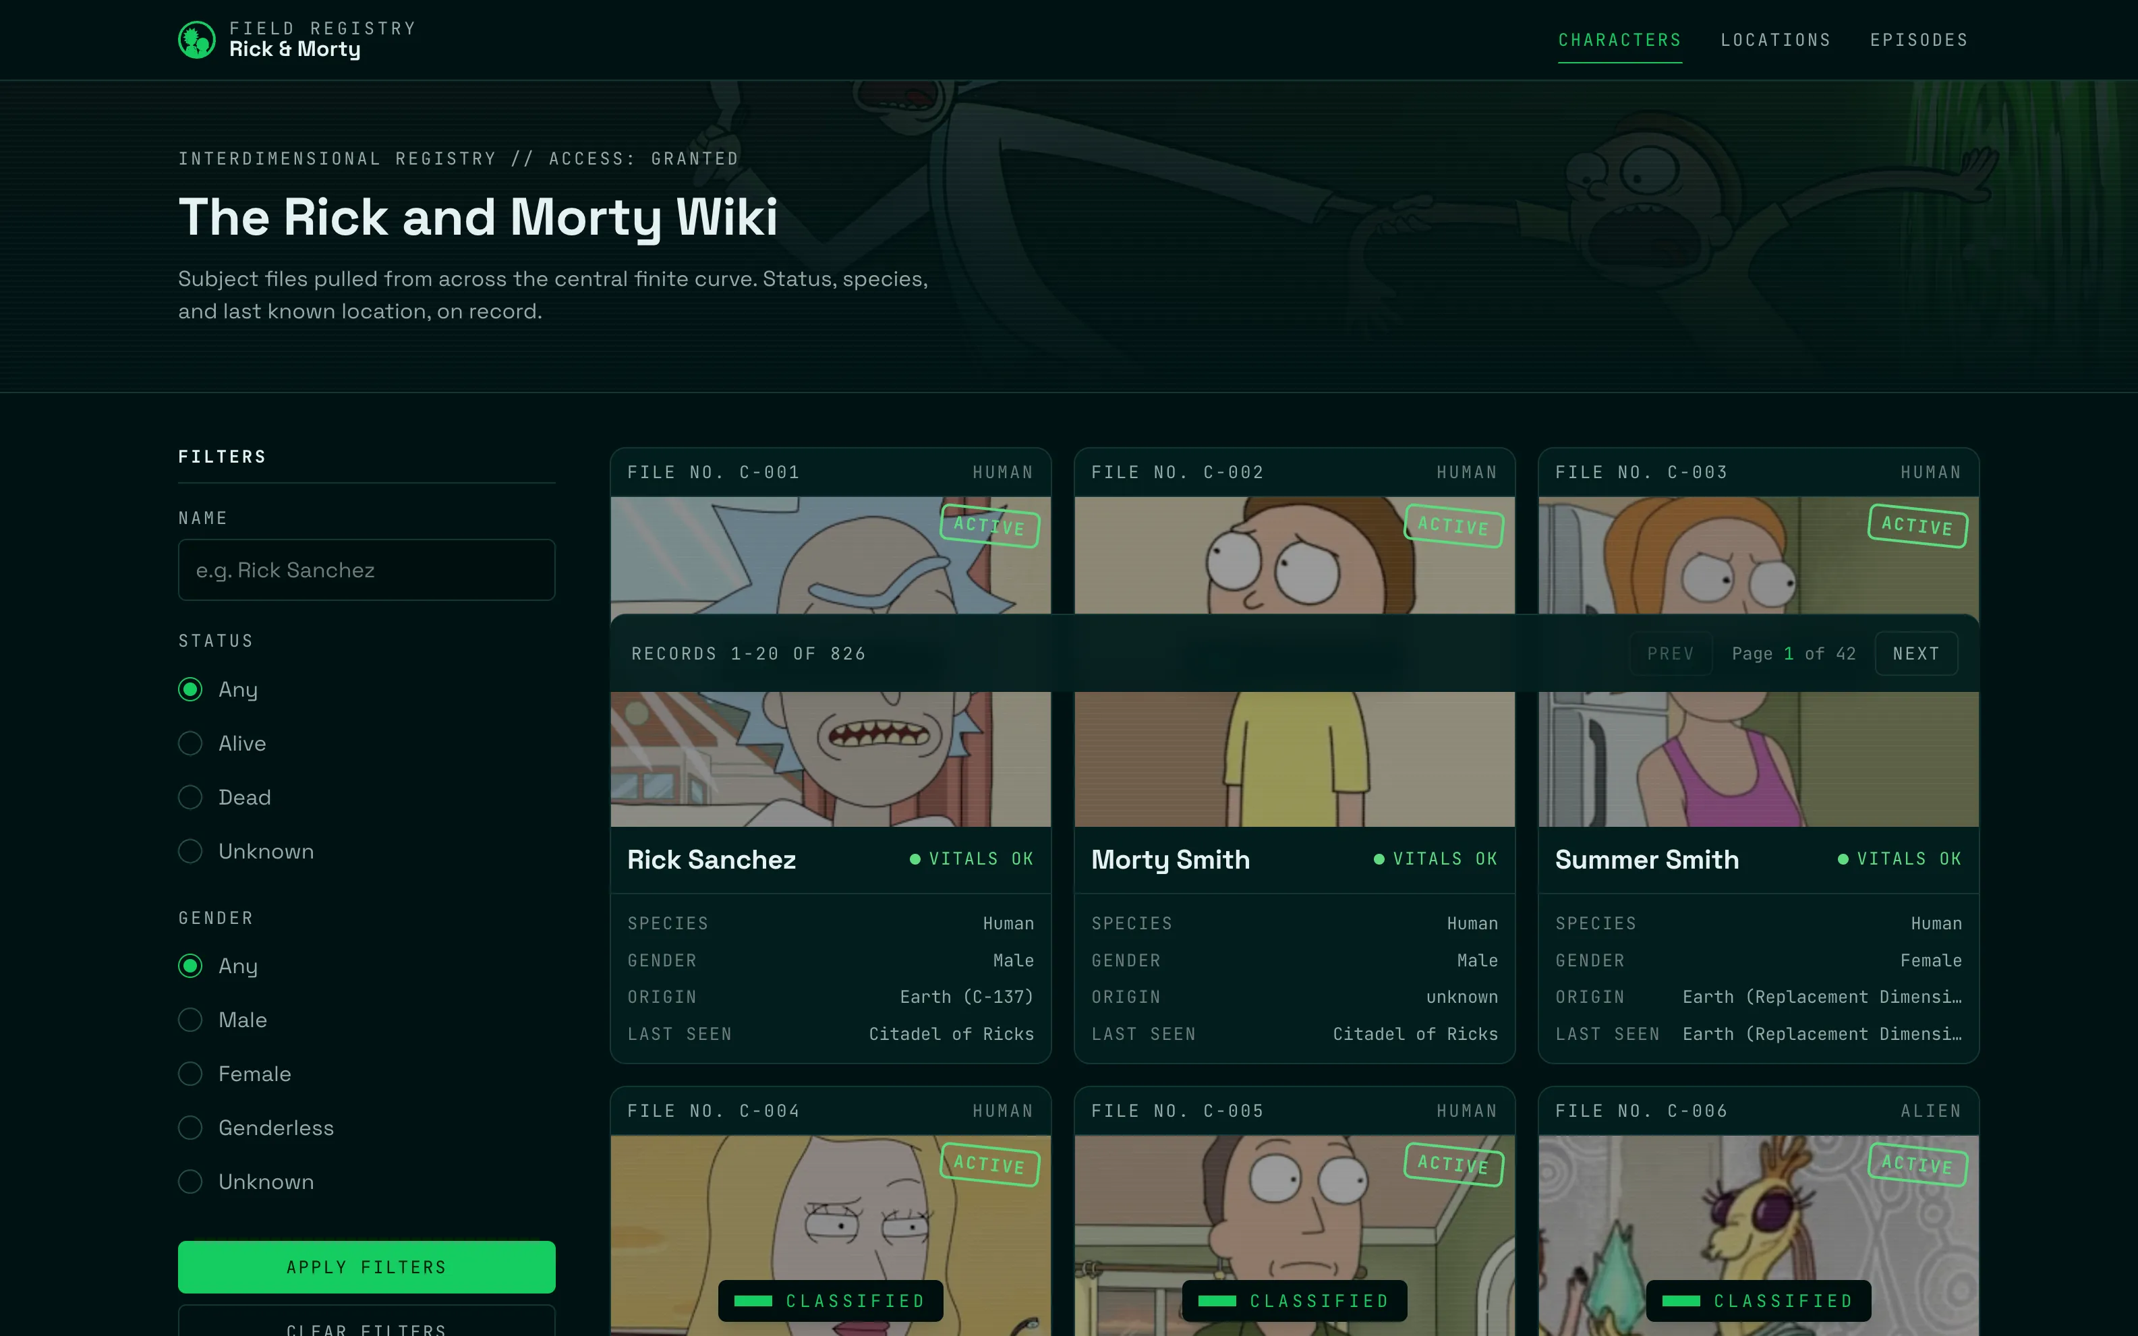Click Summer's gender 'Female' value
The image size is (2138, 1336).
1931,960
